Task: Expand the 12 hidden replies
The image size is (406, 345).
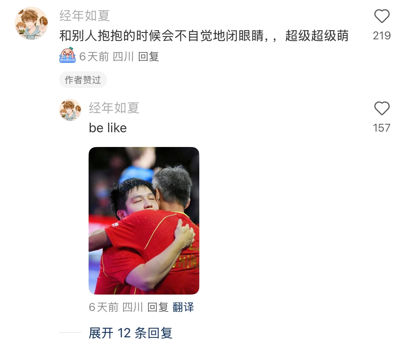Action: pos(130,333)
